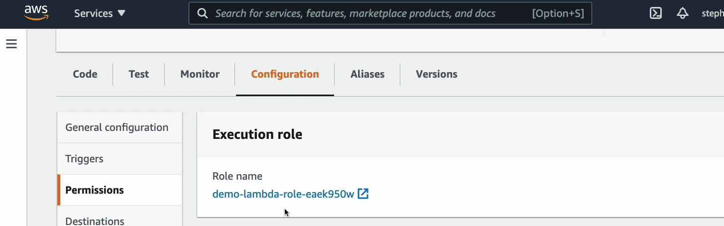The image size is (724, 226).
Task: Open the account menu starting with steph
Action: (713, 13)
